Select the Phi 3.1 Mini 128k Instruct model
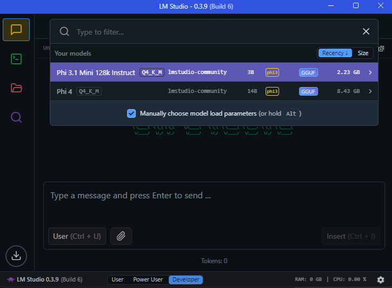The height and width of the screenshot is (288, 392). point(214,72)
